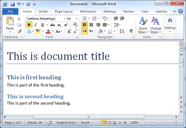The image size is (186, 128).
Task: Switch to the Insert tab
Action: pyautogui.click(x=43, y=12)
